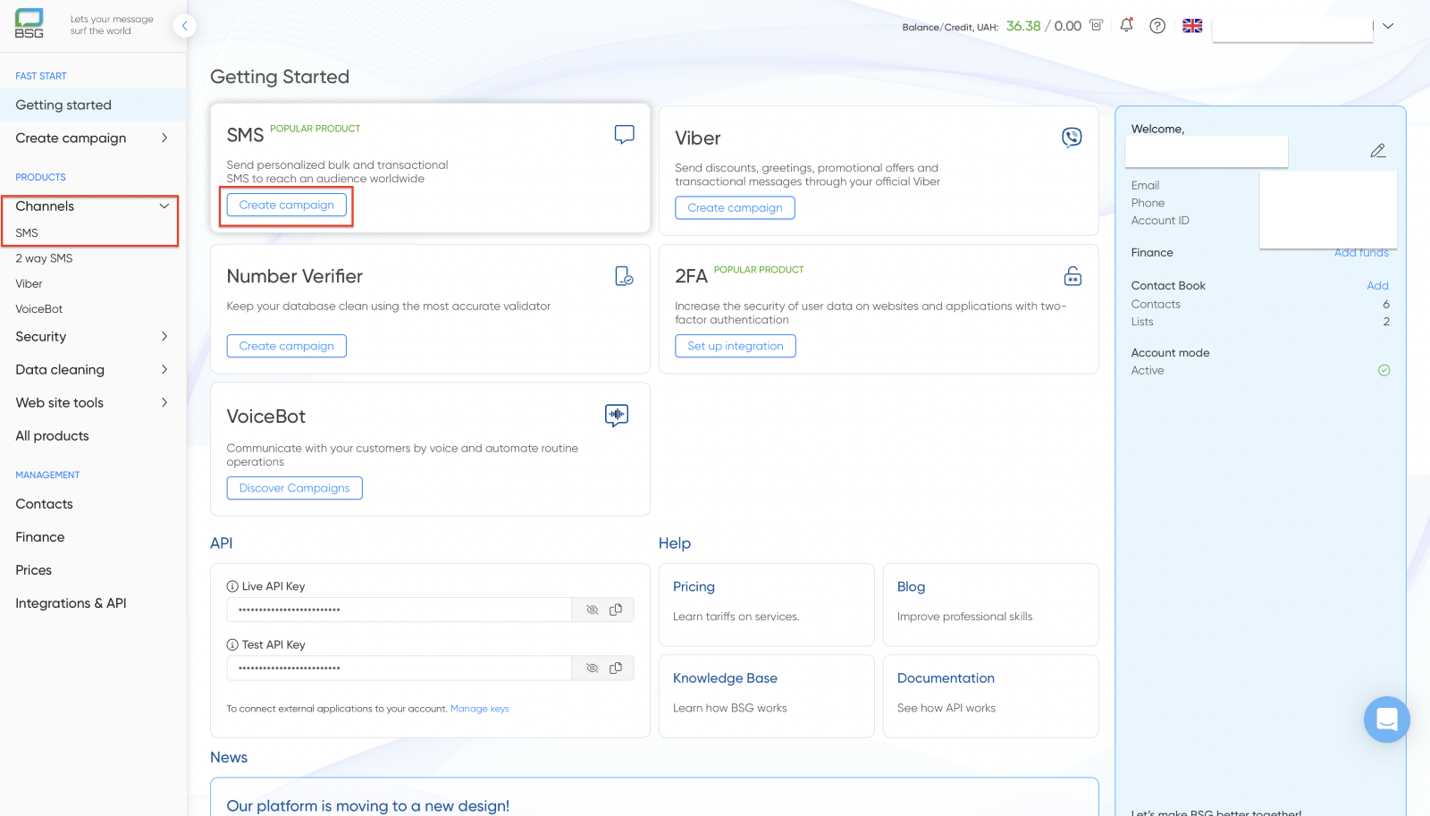Collapse the Channels section
This screenshot has width=1430, height=816.
(164, 206)
